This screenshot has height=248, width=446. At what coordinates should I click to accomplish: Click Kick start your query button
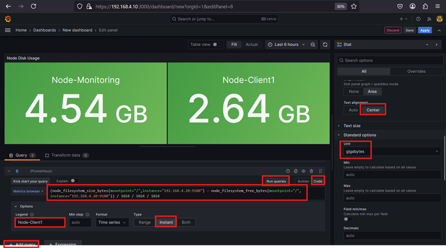[x=30, y=181]
